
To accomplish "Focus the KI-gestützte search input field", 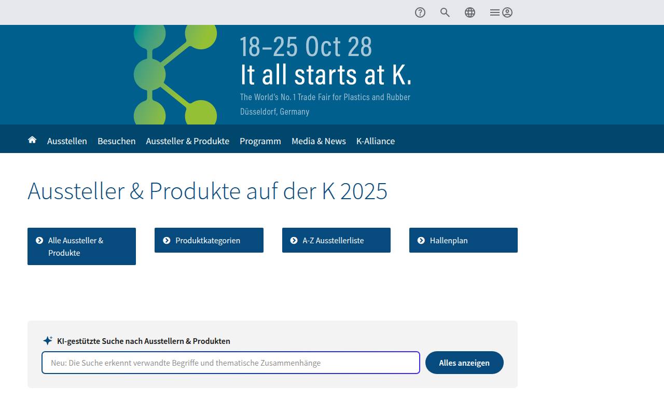I will (x=231, y=363).
